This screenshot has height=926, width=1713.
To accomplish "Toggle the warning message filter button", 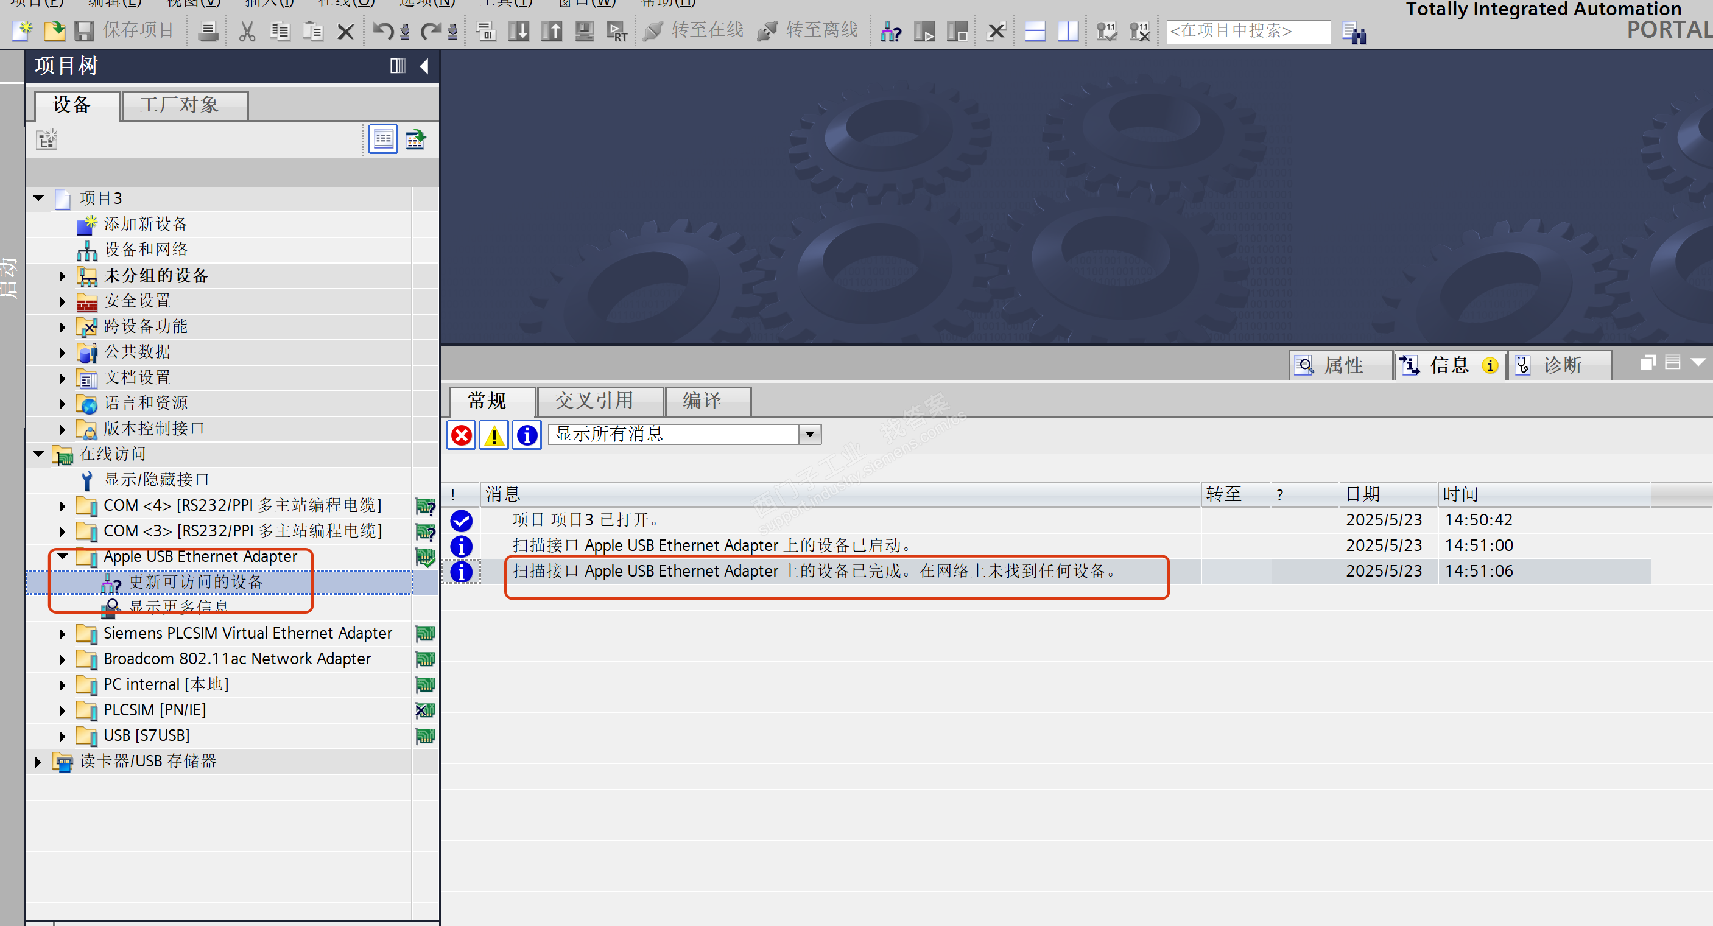I will [494, 435].
